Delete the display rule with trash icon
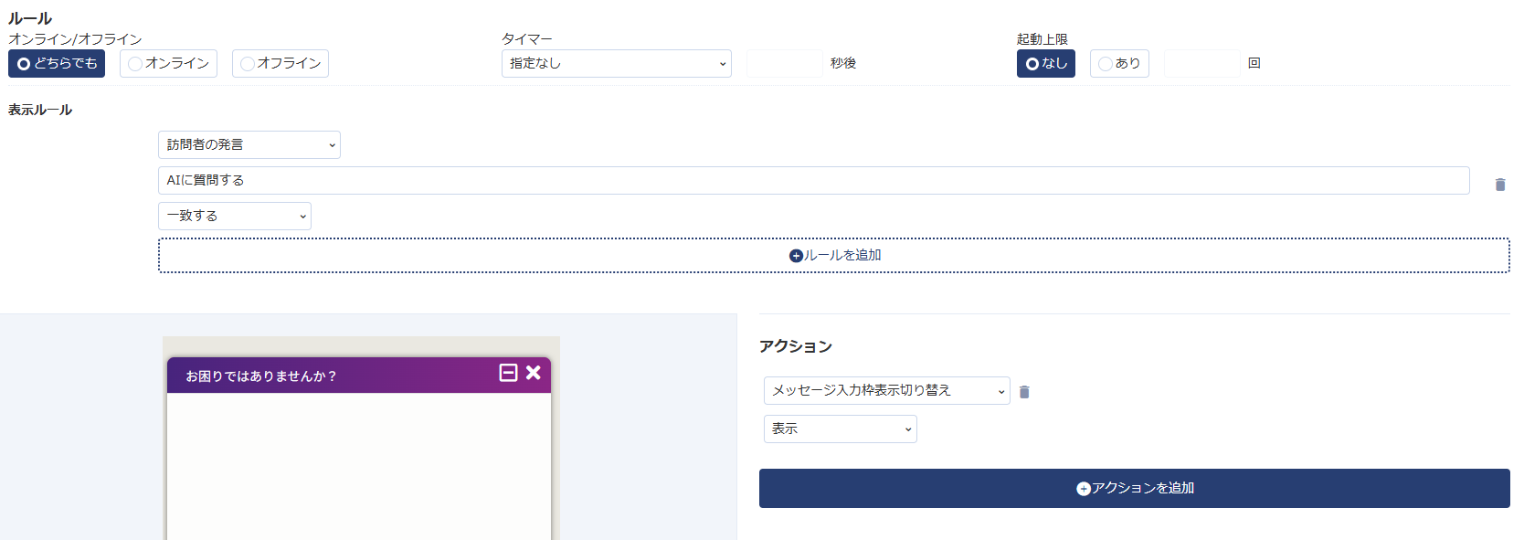 [1499, 185]
